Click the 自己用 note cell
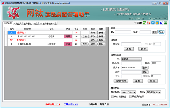The width and height of the screenshot is (170, 108). point(51,36)
